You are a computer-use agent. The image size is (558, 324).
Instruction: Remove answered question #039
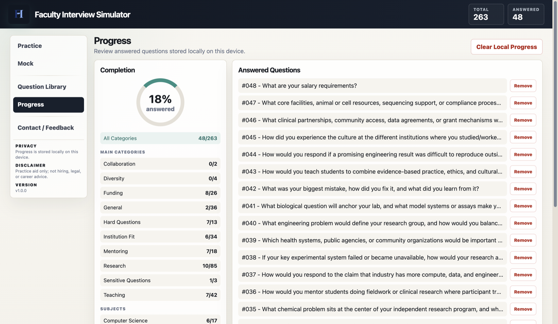point(523,240)
